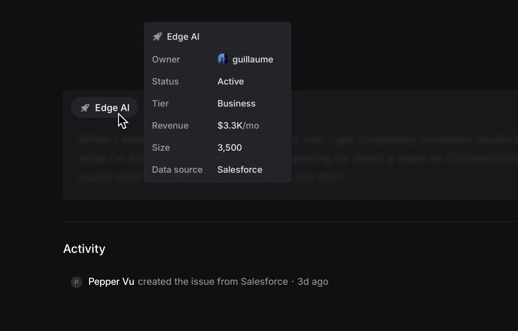Select the Business tier value
This screenshot has height=331, width=518.
click(x=236, y=103)
